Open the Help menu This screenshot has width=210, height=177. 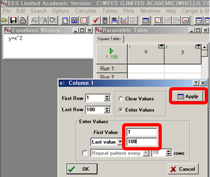(x=171, y=11)
